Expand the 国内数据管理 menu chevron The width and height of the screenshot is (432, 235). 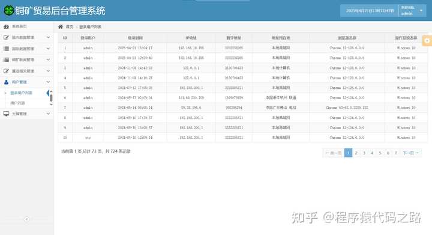point(48,37)
